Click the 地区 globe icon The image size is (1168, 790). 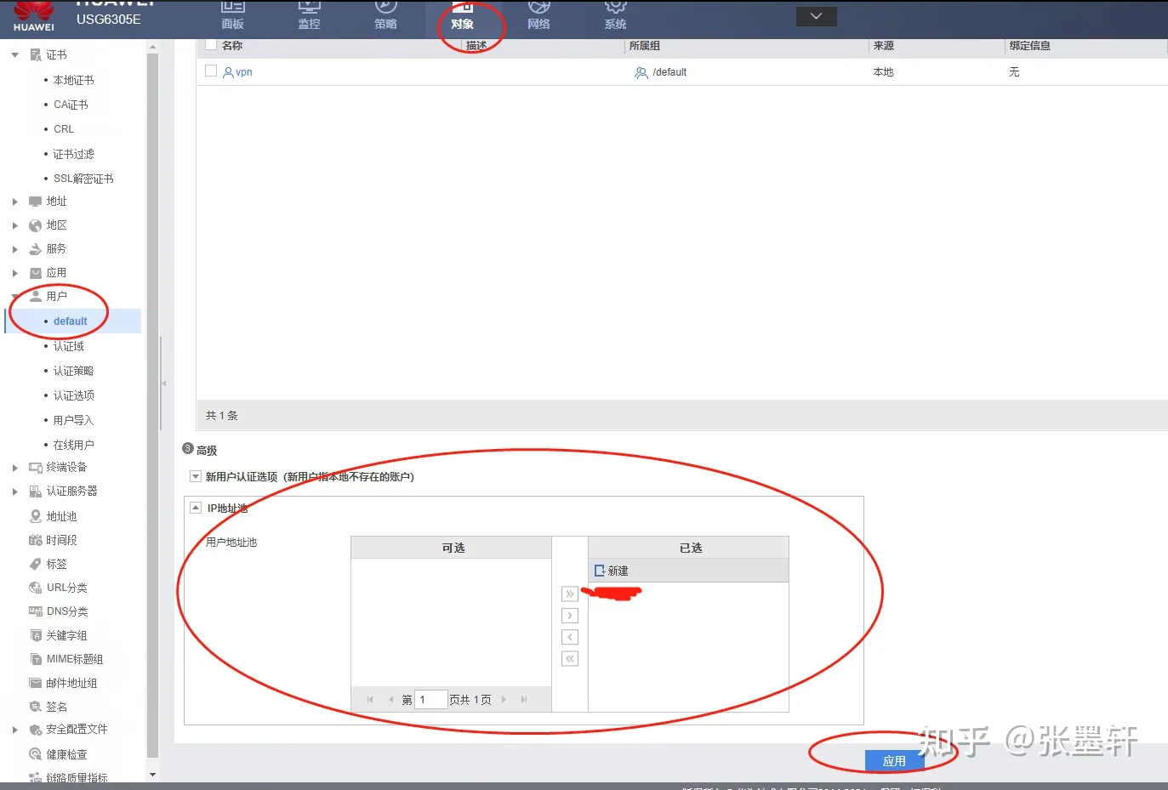pos(36,225)
